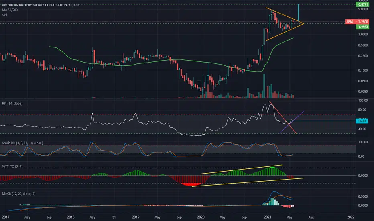Click the 2017 label on time axis

[x=6, y=217]
